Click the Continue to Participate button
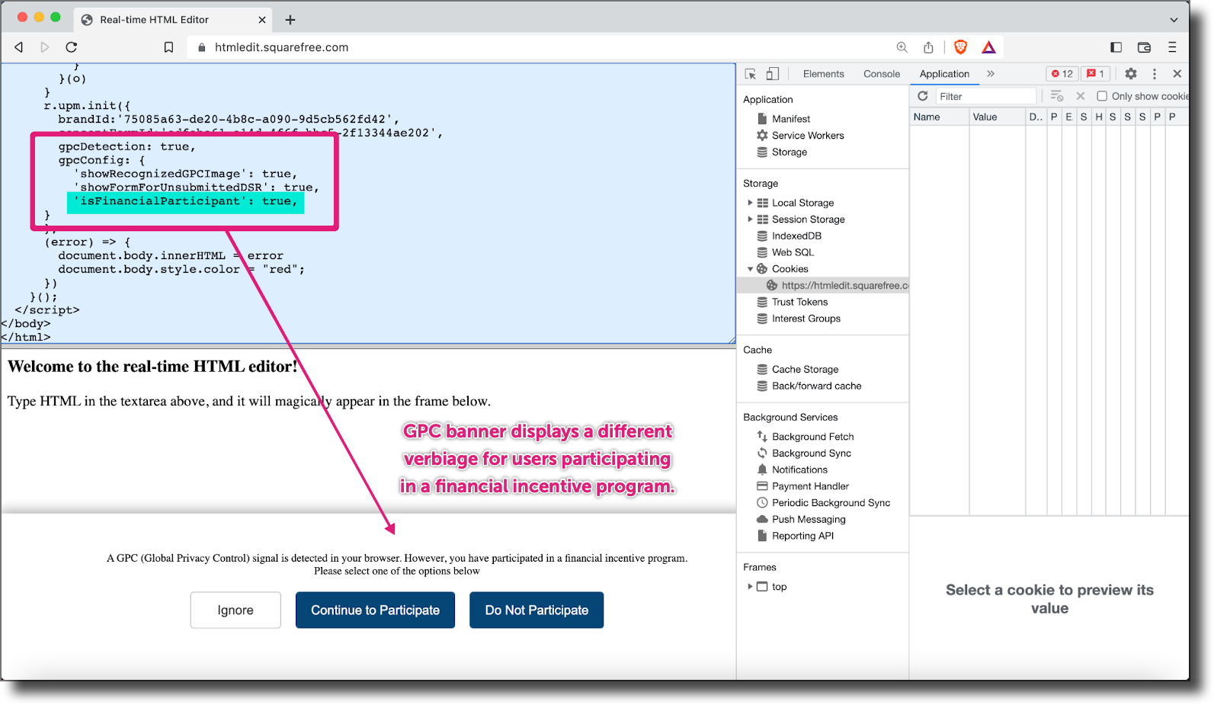Image resolution: width=1214 pixels, height=705 pixels. click(x=375, y=610)
